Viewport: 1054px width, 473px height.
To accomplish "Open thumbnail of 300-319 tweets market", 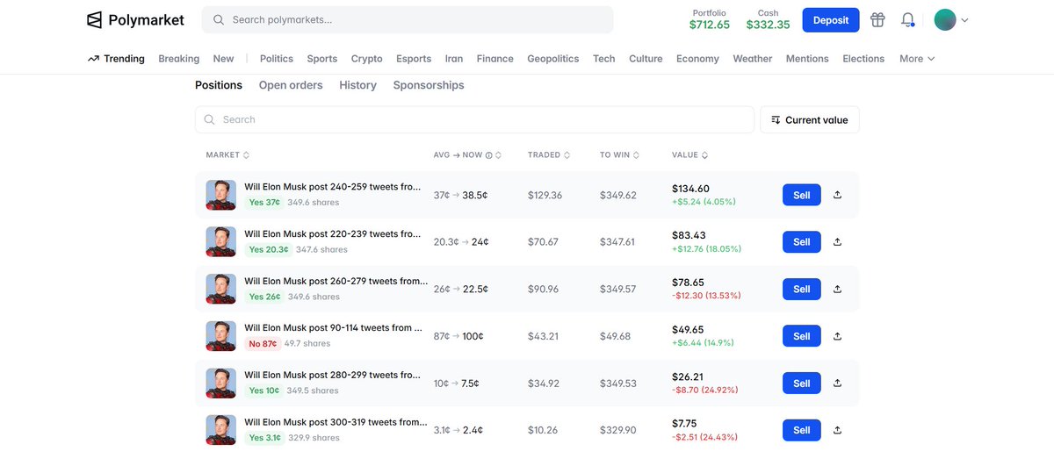I will 220,430.
